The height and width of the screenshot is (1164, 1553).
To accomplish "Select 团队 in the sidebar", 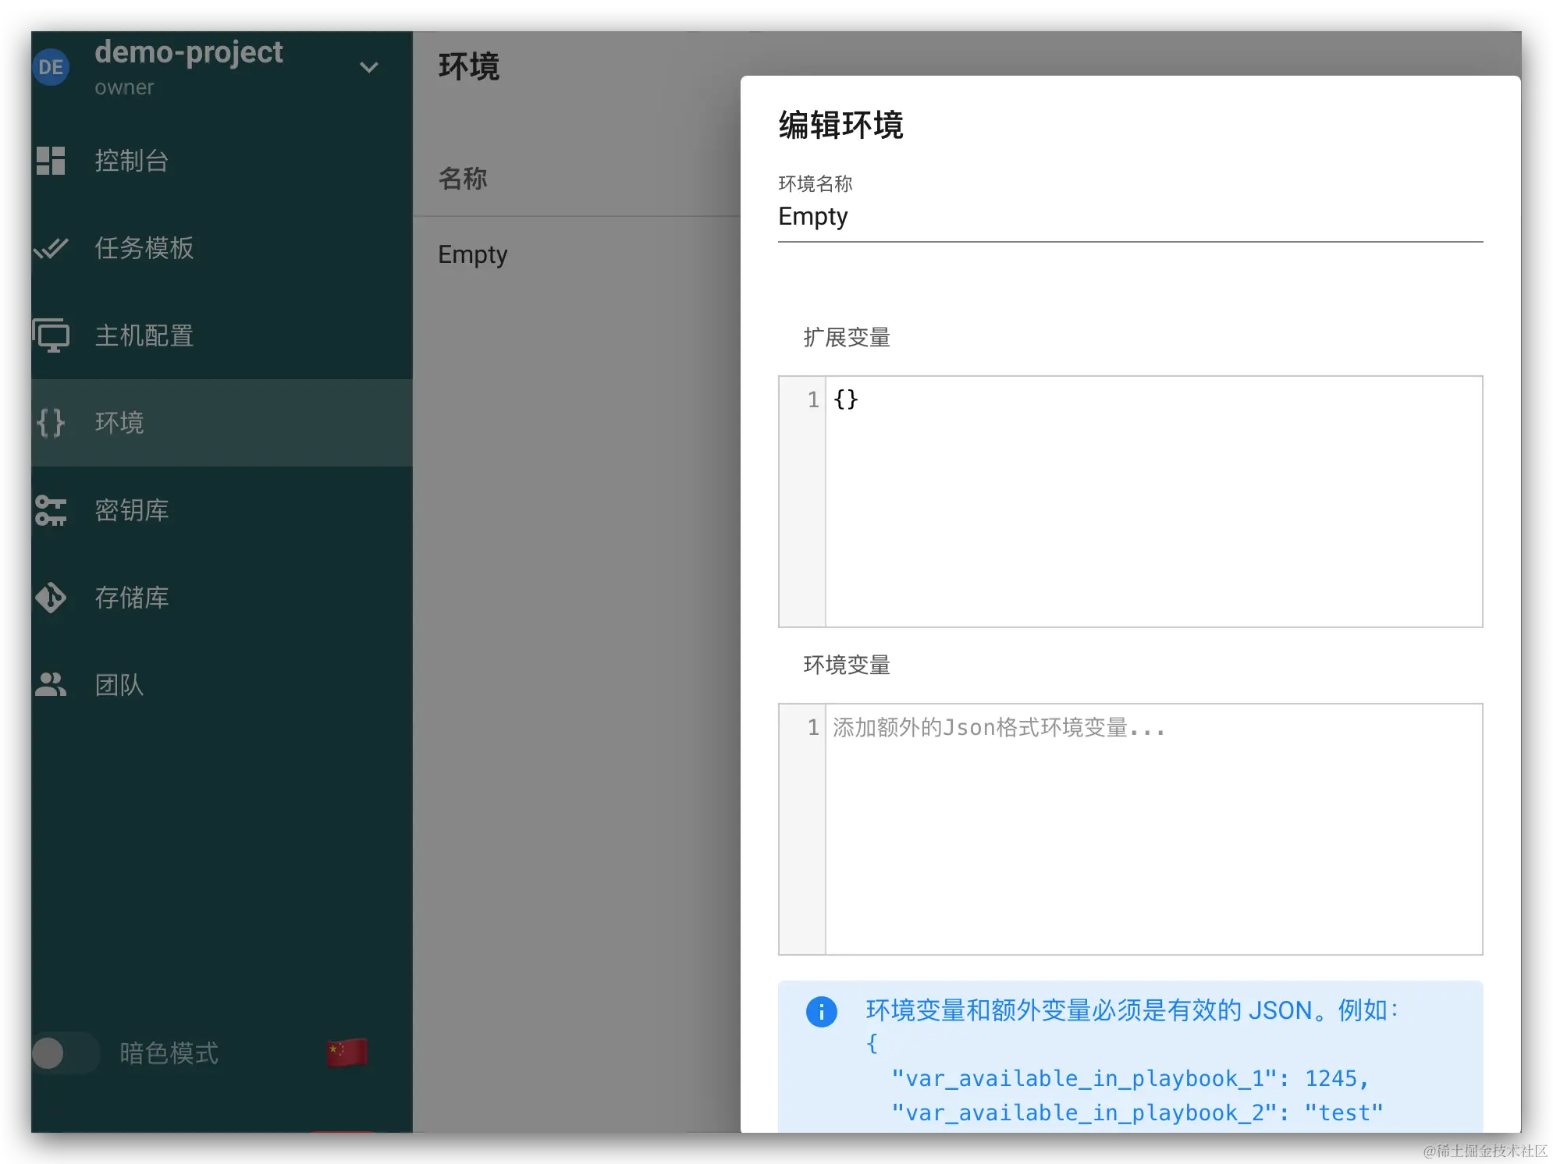I will 119,685.
